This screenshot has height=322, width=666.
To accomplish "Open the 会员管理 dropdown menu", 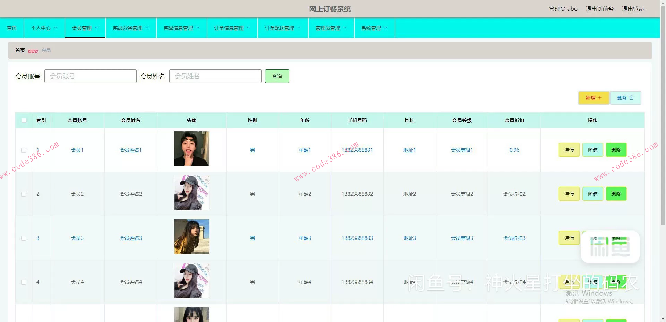I will point(85,28).
